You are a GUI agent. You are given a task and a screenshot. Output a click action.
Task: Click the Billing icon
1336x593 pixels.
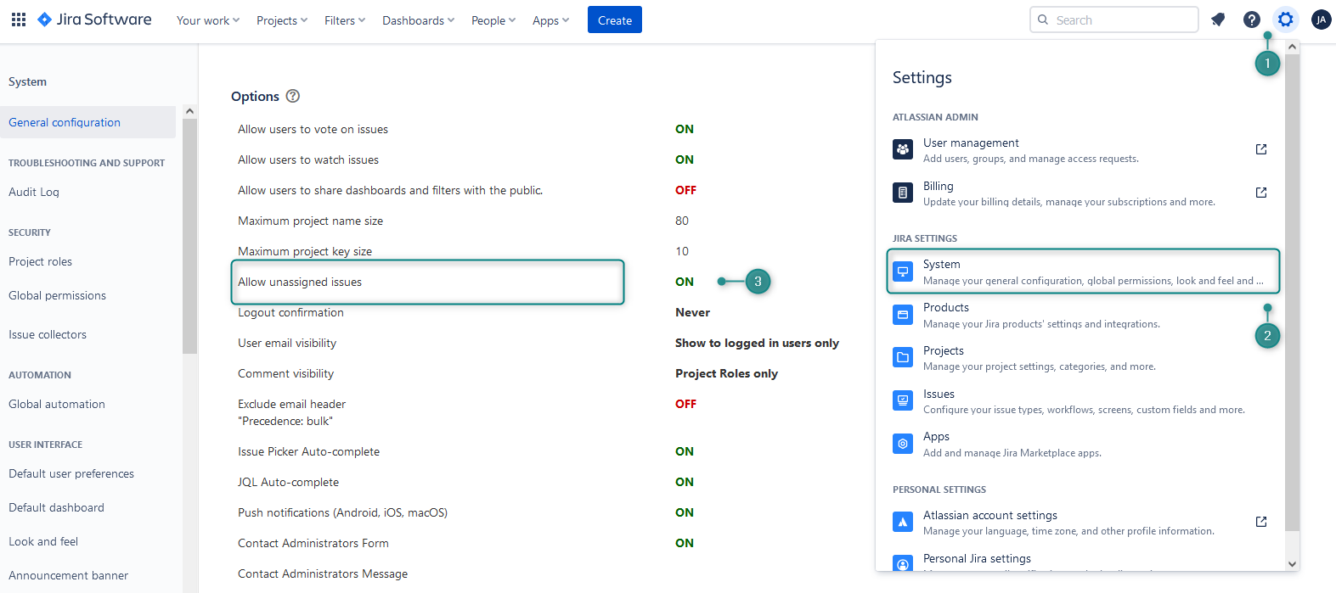(x=903, y=193)
